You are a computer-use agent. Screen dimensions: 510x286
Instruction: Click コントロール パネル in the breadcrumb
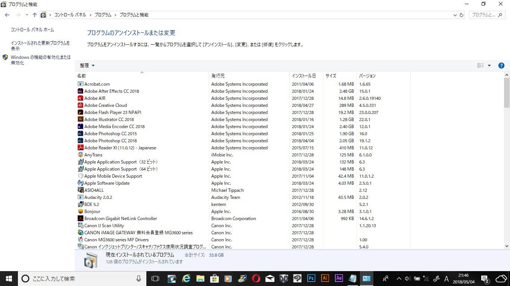tap(70, 15)
